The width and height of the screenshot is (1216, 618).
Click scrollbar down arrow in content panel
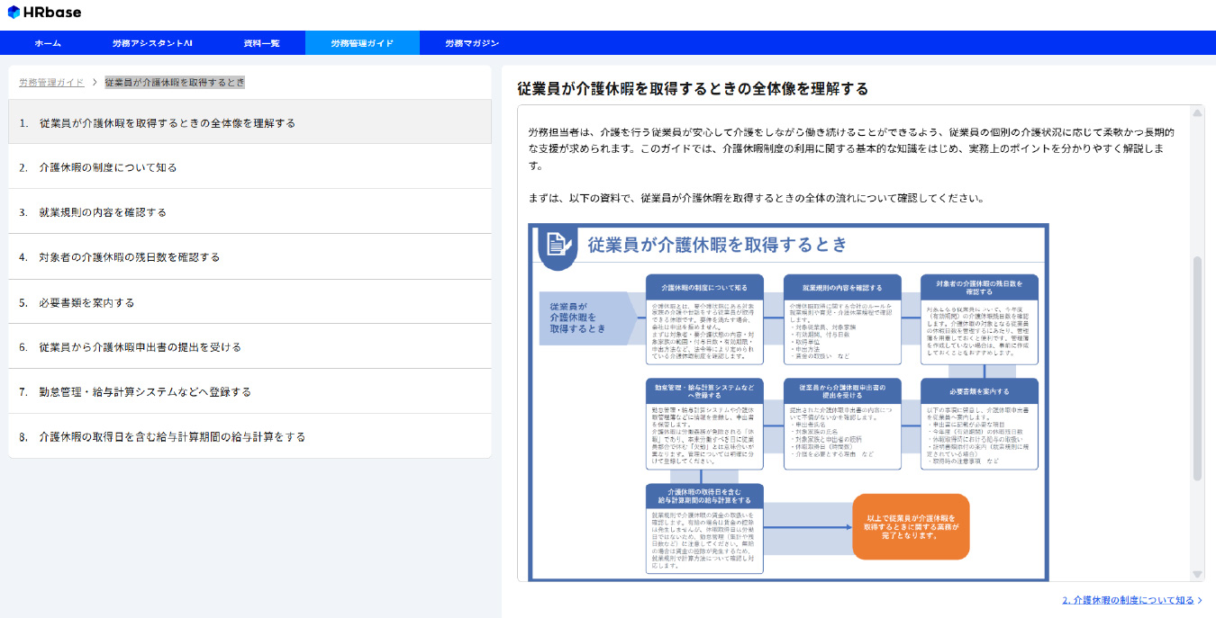pyautogui.click(x=1197, y=573)
